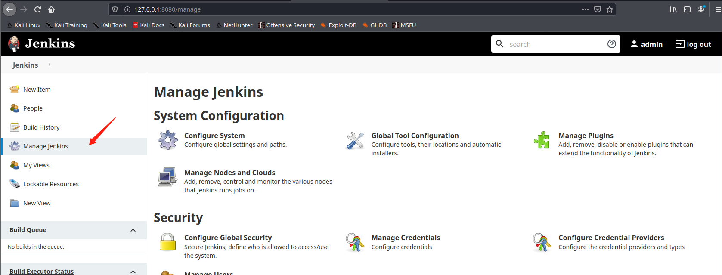Open the MSFU bookmark
Image resolution: width=722 pixels, height=275 pixels.
[x=404, y=25]
